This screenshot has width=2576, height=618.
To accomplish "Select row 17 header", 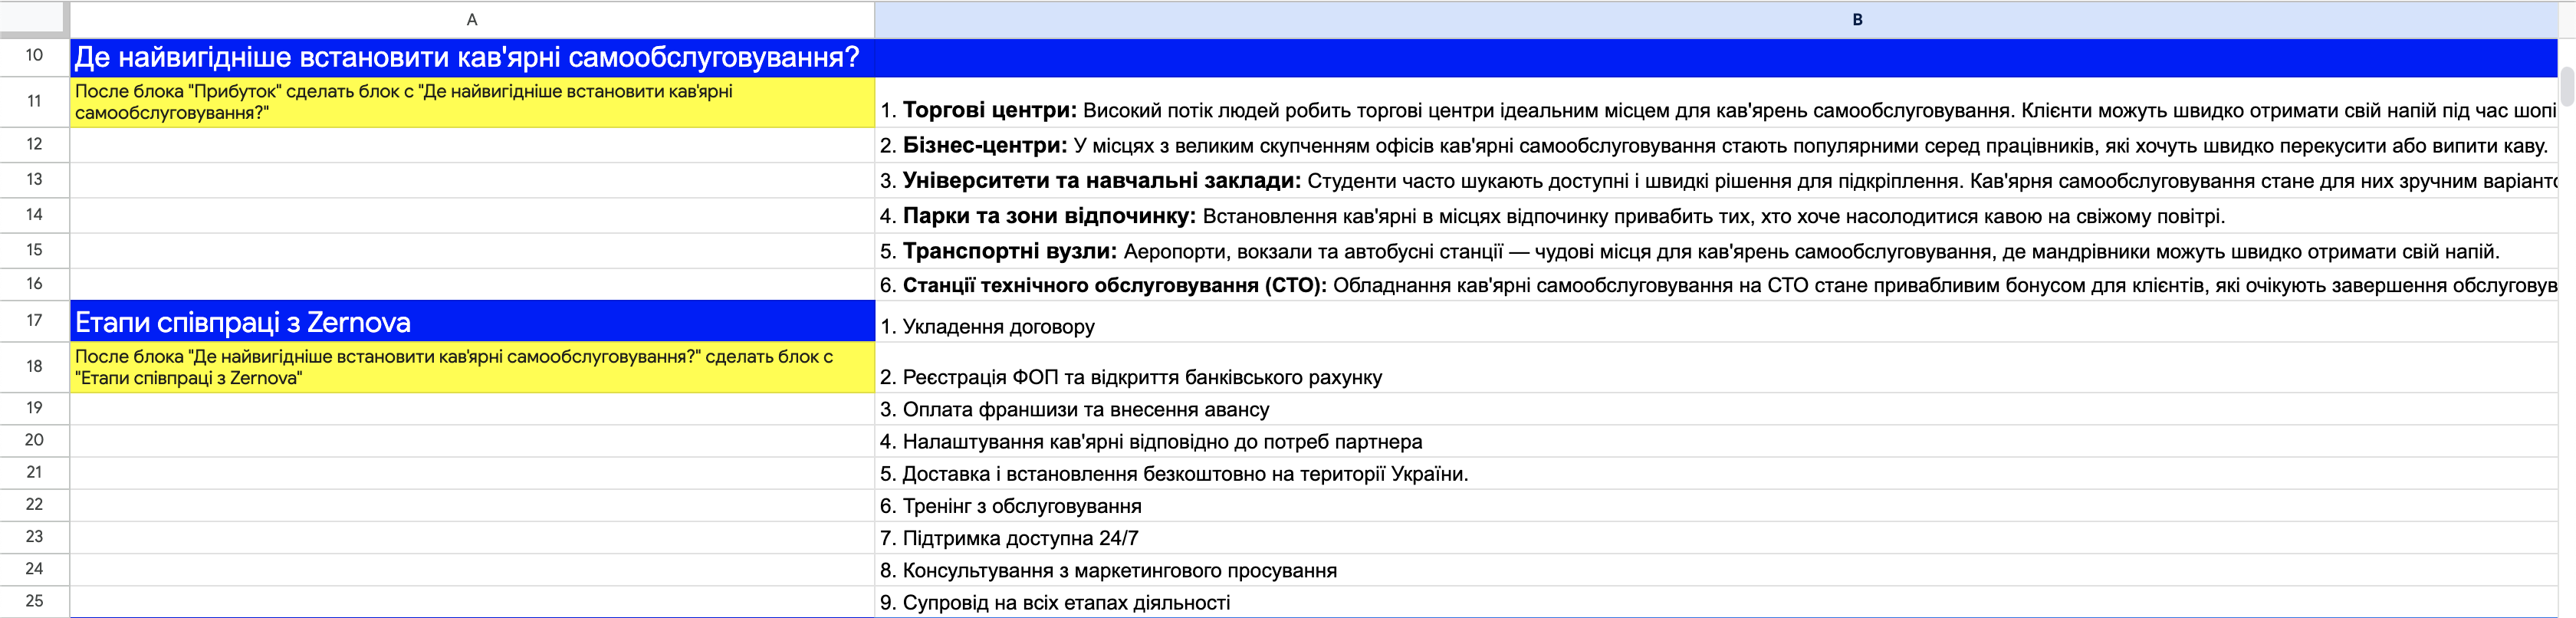I will 34,321.
